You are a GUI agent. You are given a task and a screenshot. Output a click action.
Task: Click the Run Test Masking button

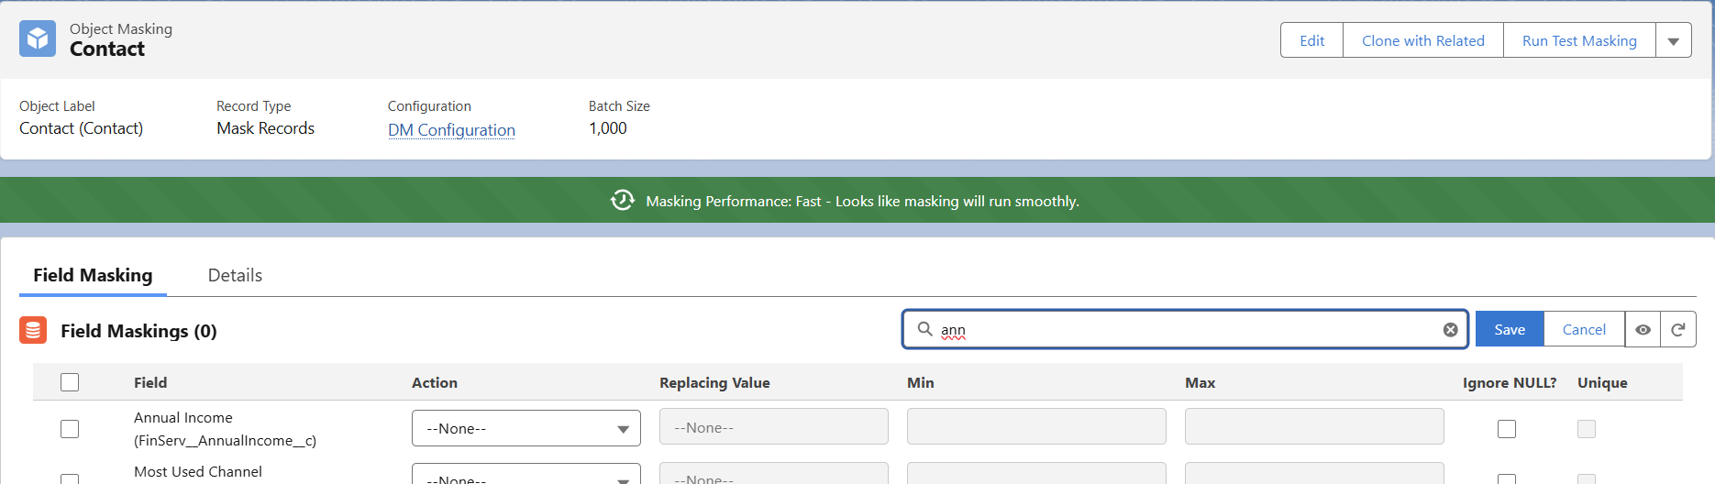coord(1578,41)
